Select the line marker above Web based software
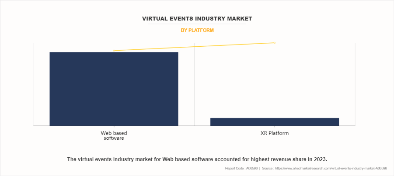The width and height of the screenshot is (394, 176). coord(114,51)
